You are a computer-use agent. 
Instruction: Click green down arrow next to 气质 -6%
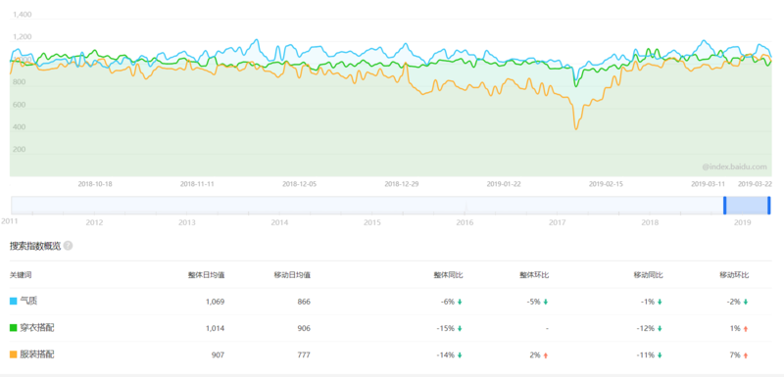click(460, 302)
